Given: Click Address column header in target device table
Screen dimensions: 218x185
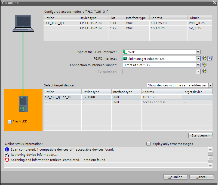Looking at the screenshot, I should [x=162, y=92].
